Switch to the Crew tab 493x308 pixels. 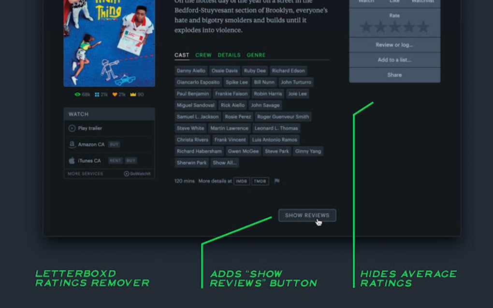203,55
